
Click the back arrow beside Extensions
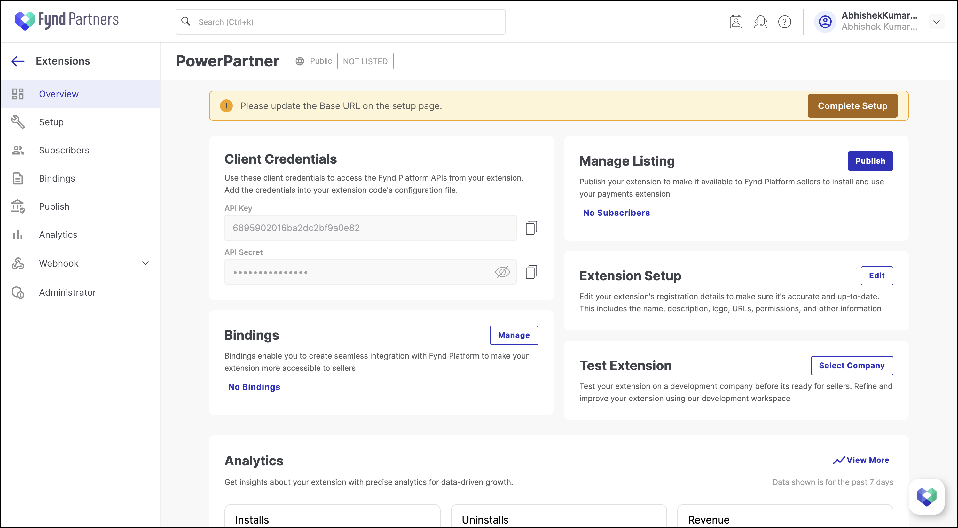pos(18,61)
